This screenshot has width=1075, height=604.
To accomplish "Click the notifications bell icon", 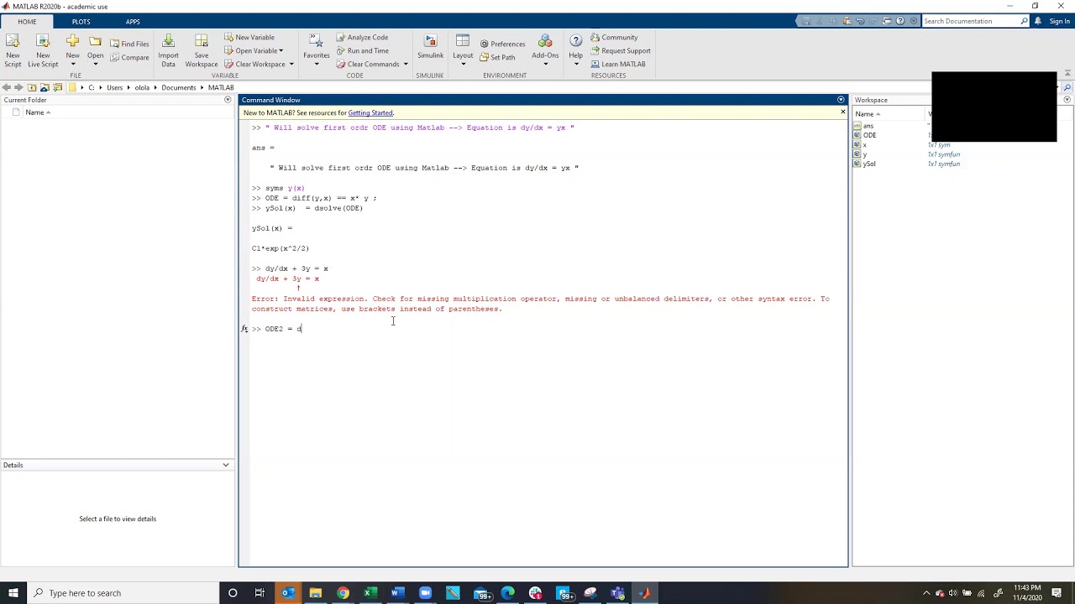I will pyautogui.click(x=1038, y=21).
